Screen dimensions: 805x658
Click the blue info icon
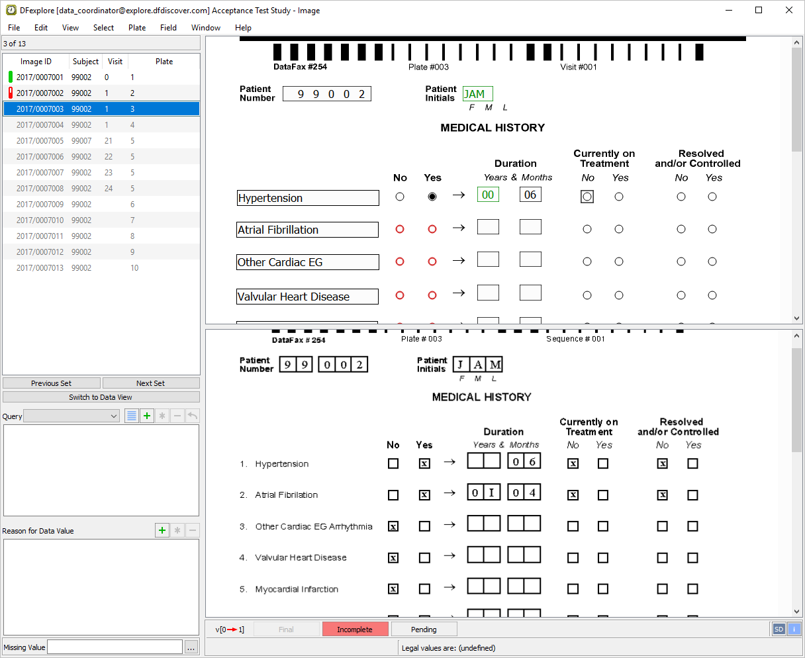[x=794, y=630]
